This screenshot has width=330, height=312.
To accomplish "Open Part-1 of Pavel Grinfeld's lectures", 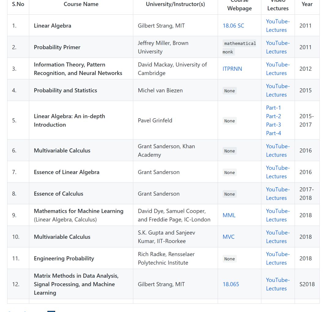I will click(273, 108).
